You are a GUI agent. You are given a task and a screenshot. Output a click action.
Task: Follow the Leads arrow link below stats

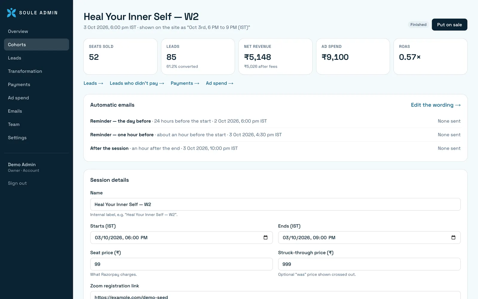click(x=93, y=83)
